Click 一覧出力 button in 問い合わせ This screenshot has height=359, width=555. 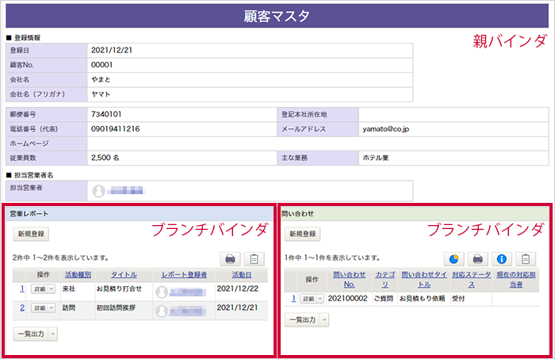pos(303,320)
